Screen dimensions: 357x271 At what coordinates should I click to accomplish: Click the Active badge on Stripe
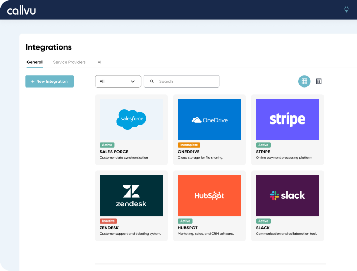point(263,145)
